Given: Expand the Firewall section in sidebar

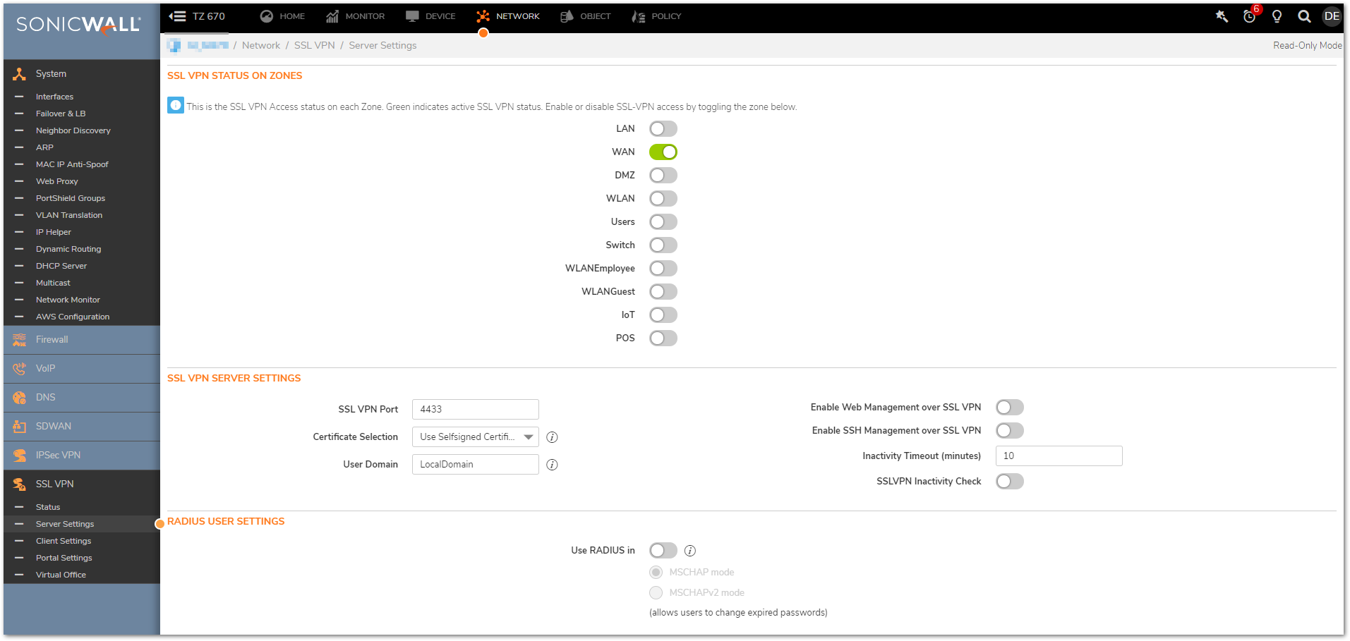Looking at the screenshot, I should pyautogui.click(x=52, y=340).
